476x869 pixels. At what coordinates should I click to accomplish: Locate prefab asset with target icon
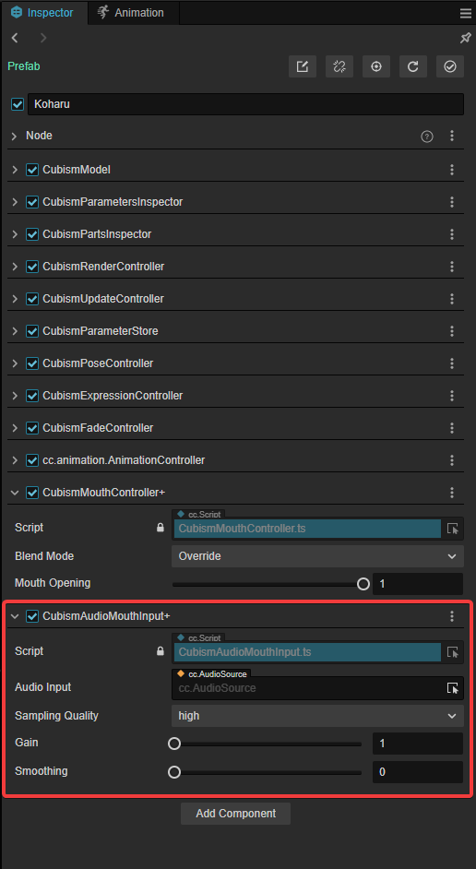[x=376, y=66]
